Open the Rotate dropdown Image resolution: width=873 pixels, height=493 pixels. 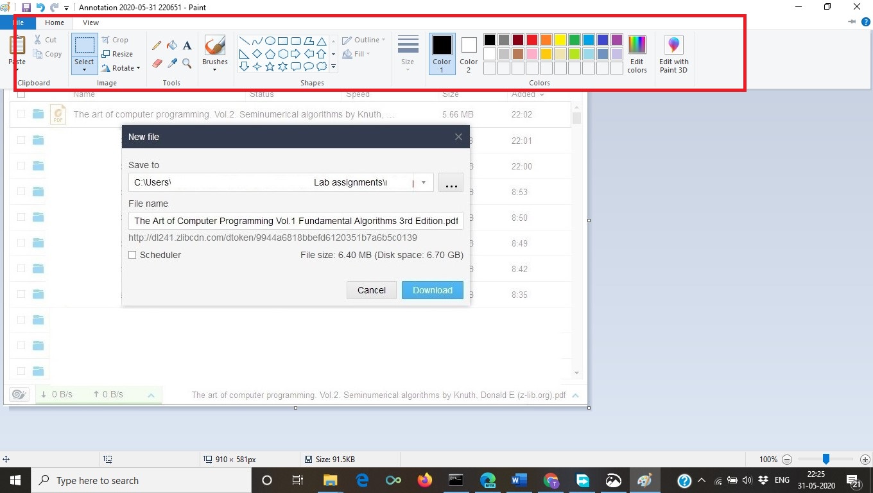click(x=121, y=68)
